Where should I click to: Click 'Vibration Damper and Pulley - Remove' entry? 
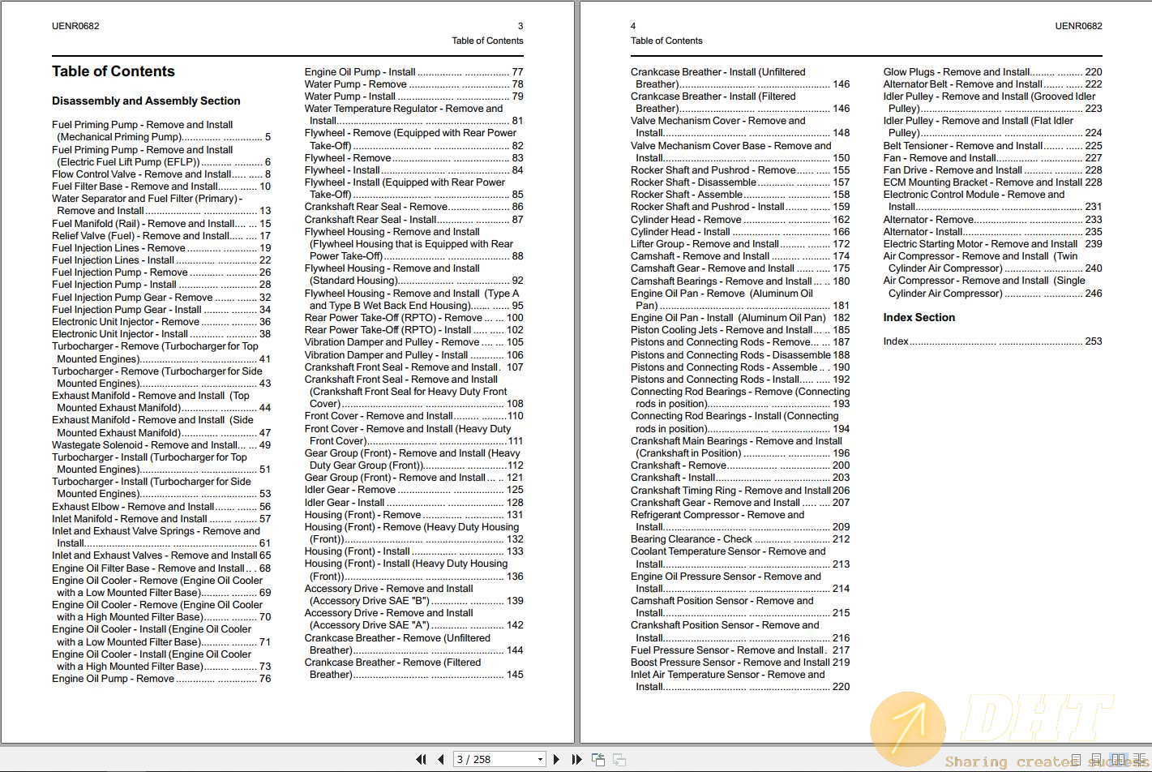click(x=413, y=342)
